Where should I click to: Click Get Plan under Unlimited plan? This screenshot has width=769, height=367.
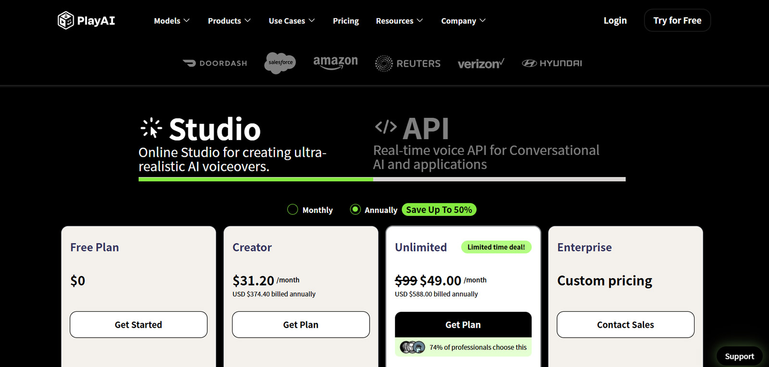(463, 325)
